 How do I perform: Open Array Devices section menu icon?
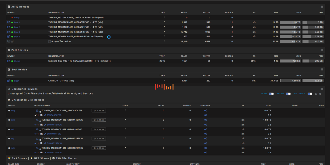coord(322,7)
